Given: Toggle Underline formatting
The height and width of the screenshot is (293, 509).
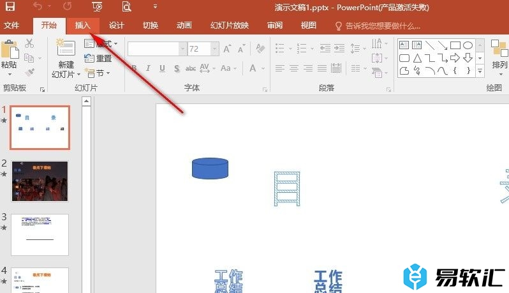Looking at the screenshot, I should [162, 68].
